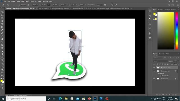Select the Brush tool
The height and width of the screenshot is (101, 180).
click(2, 36)
